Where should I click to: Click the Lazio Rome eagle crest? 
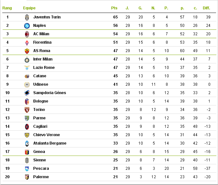27,68
